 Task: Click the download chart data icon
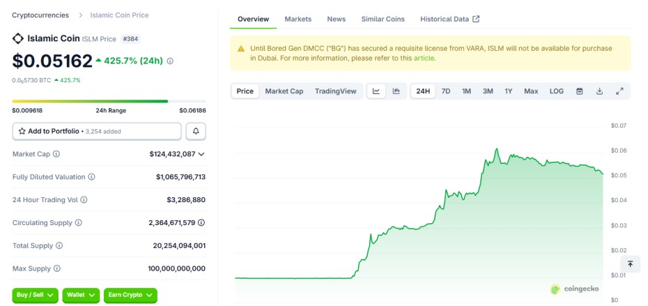pyautogui.click(x=600, y=91)
